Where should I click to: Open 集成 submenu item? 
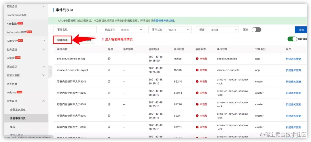pos(13,127)
